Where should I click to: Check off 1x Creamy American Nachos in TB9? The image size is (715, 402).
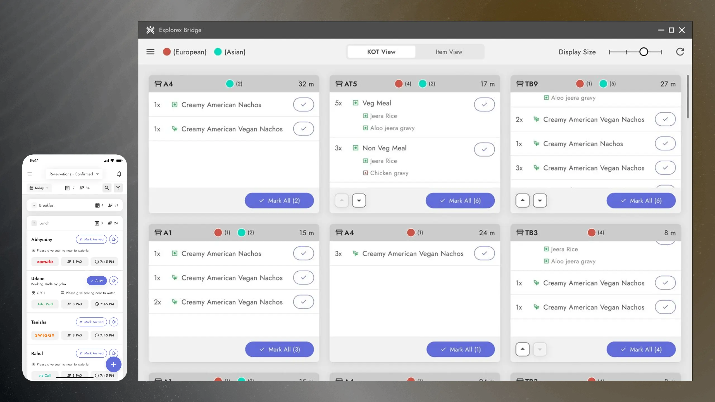pos(665,143)
